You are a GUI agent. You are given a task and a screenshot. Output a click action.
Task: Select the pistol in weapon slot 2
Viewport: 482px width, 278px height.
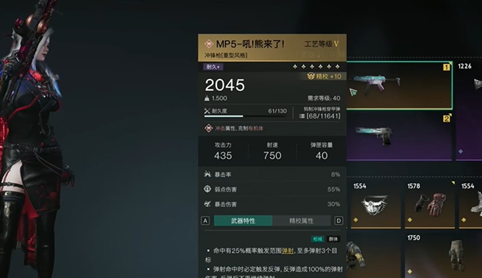pos(399,137)
